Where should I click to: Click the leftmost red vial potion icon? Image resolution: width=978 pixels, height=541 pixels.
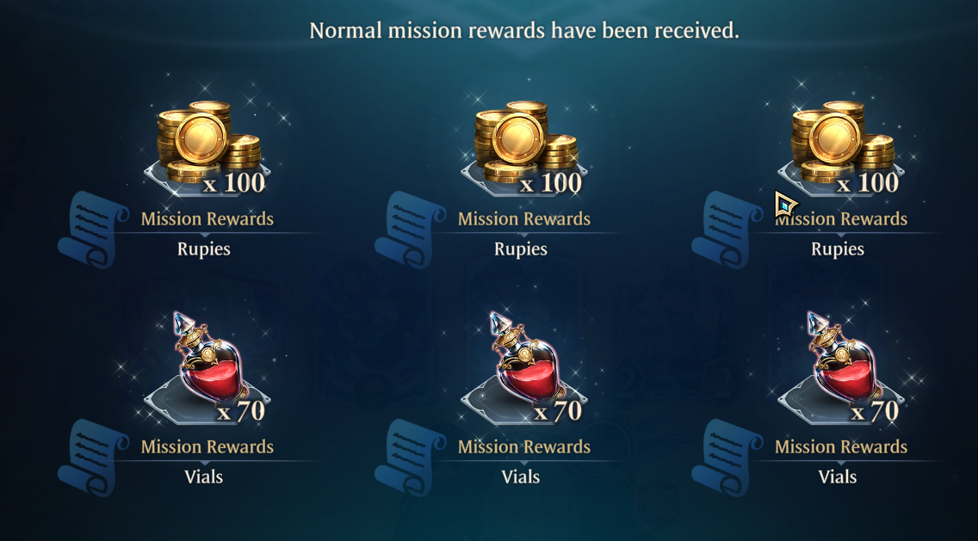point(212,359)
